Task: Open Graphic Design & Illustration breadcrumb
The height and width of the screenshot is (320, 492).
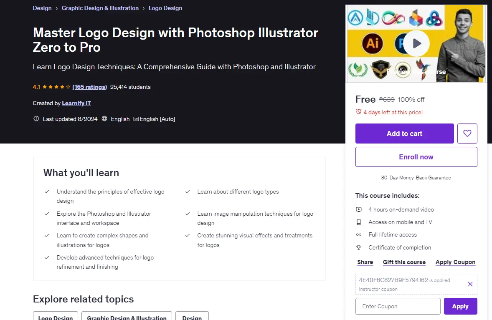Action: pyautogui.click(x=100, y=8)
